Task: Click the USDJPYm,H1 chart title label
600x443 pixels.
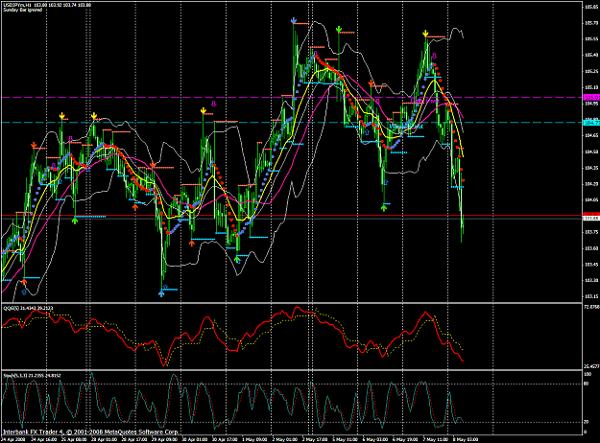Action: click(x=17, y=5)
